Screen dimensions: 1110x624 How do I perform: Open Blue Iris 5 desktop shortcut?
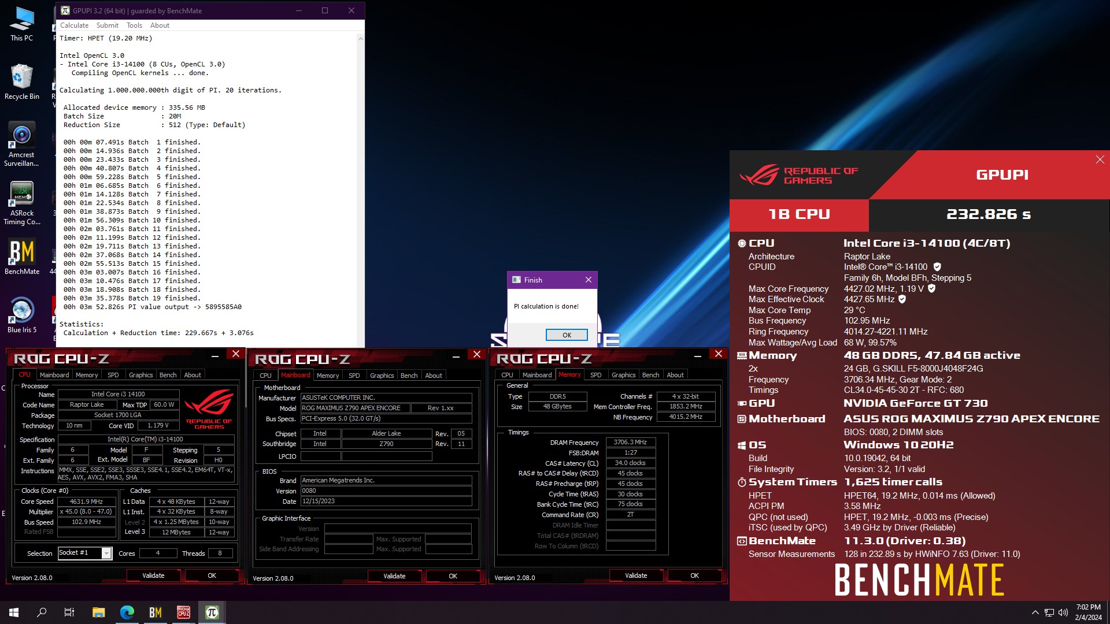[x=21, y=315]
